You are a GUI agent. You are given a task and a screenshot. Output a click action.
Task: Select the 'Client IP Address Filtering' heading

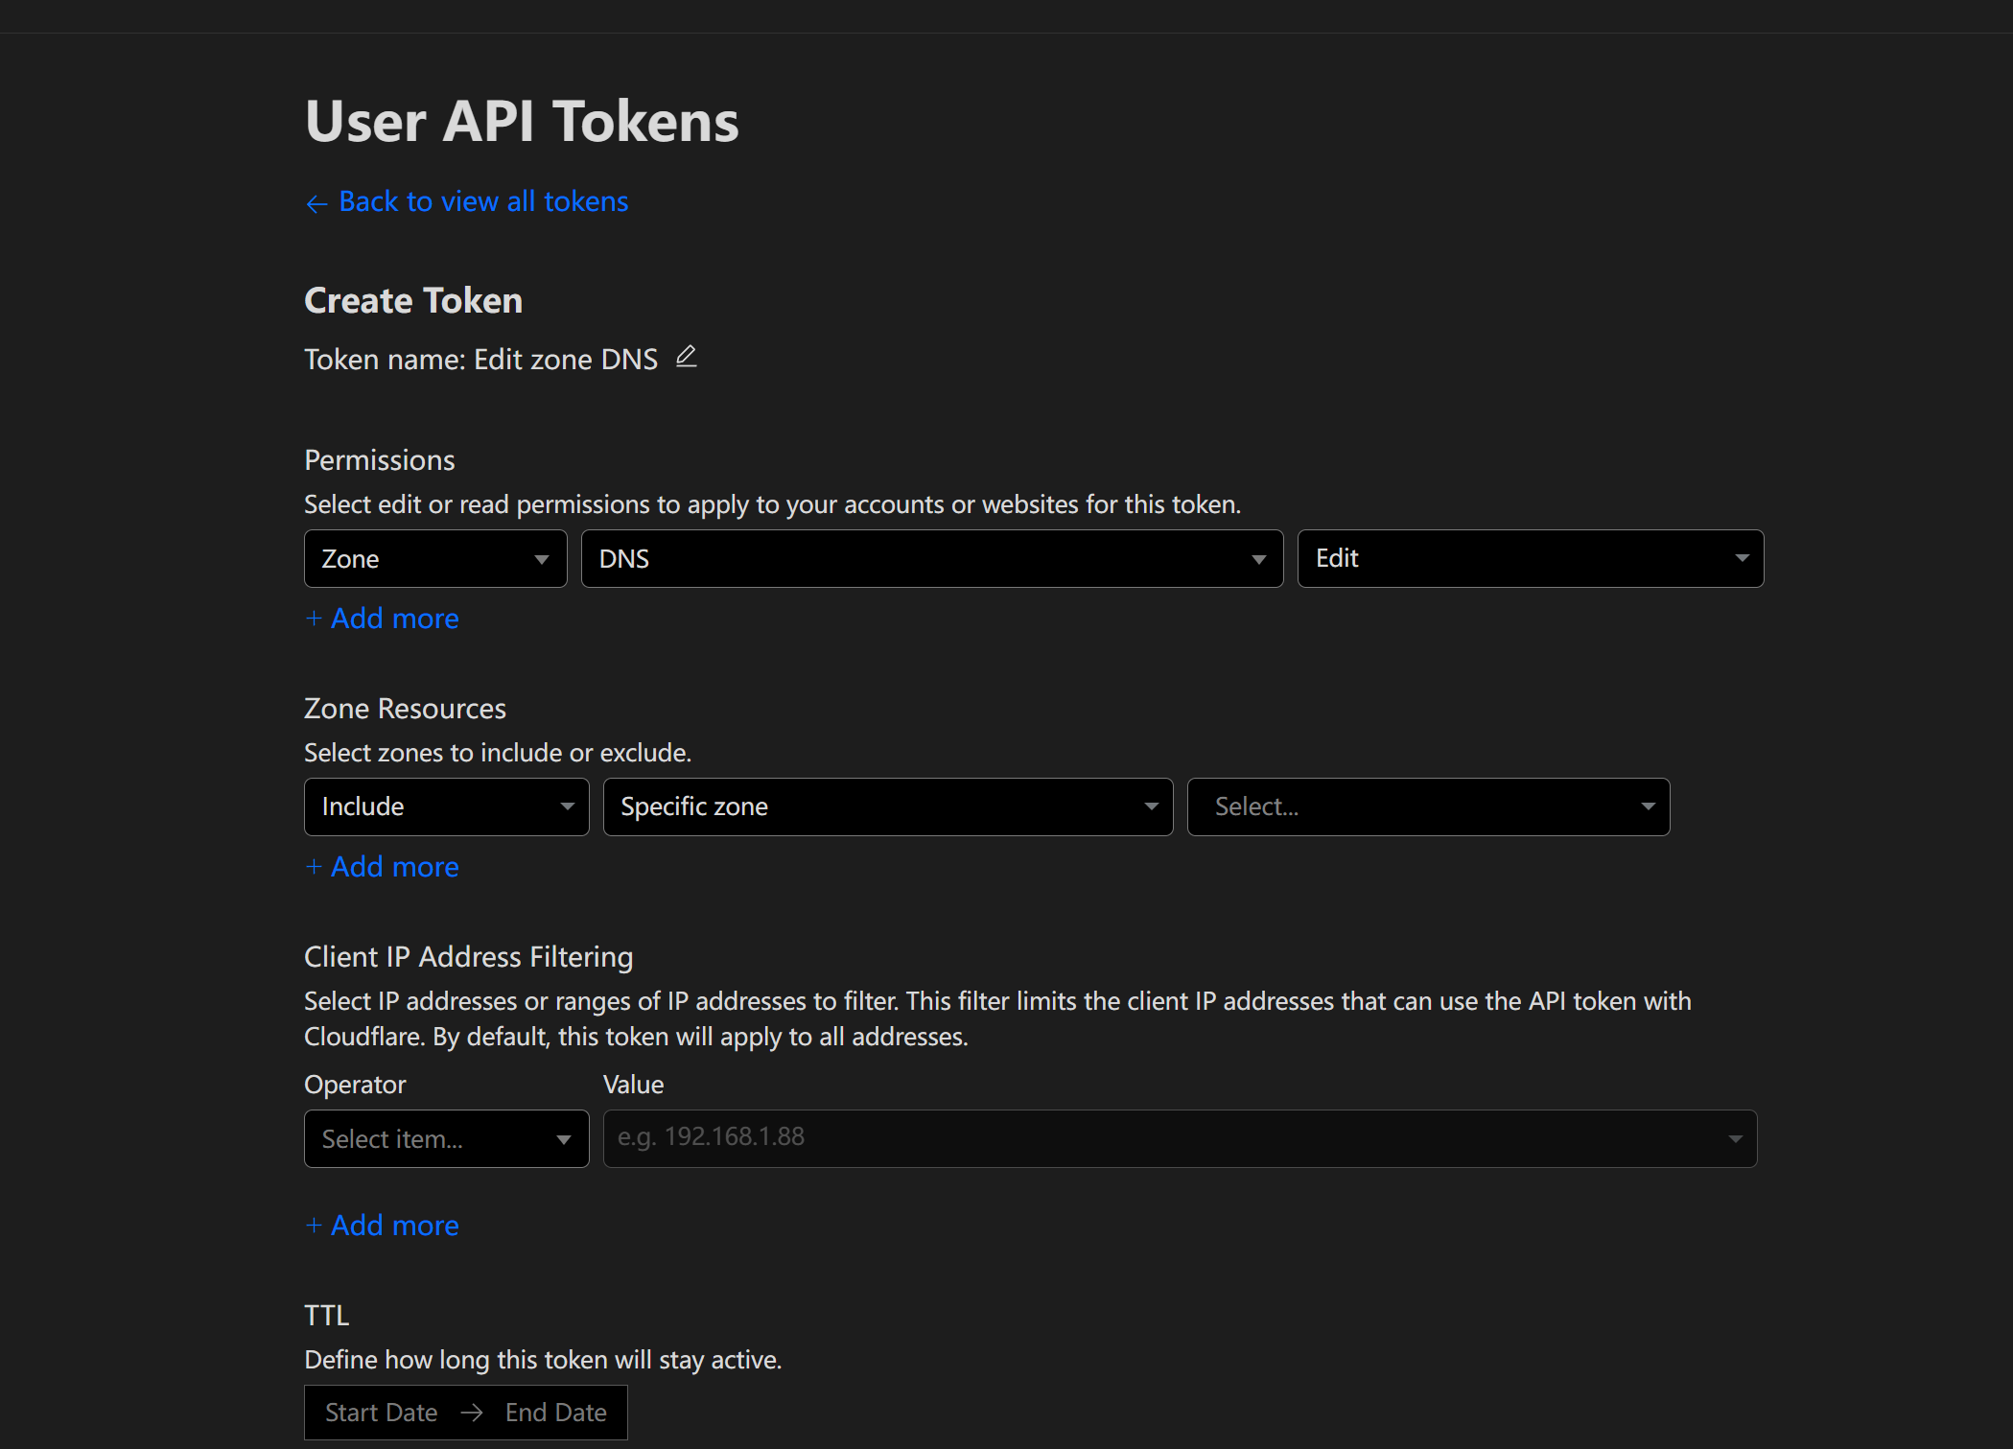(x=468, y=957)
